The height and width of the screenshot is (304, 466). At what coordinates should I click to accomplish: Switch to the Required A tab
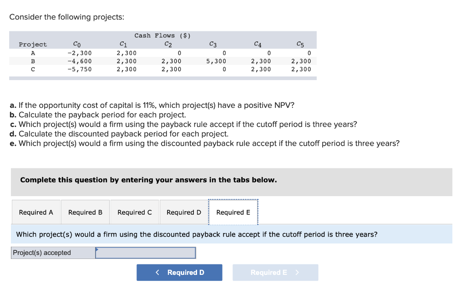[x=36, y=212]
